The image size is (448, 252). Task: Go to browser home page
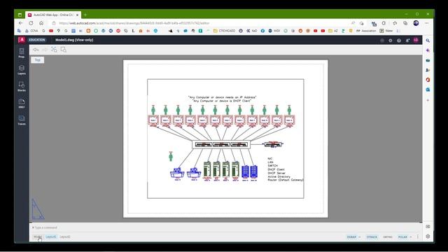[41, 23]
